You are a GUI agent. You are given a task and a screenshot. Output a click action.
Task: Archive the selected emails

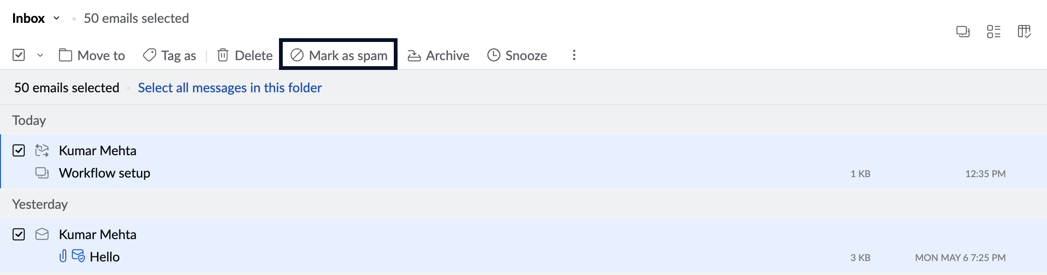pos(438,55)
